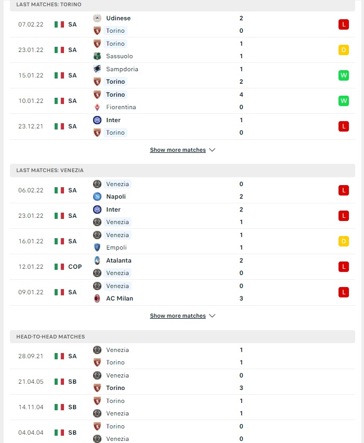Click the Udinese club crest icon
This screenshot has width=364, height=443.
click(97, 18)
